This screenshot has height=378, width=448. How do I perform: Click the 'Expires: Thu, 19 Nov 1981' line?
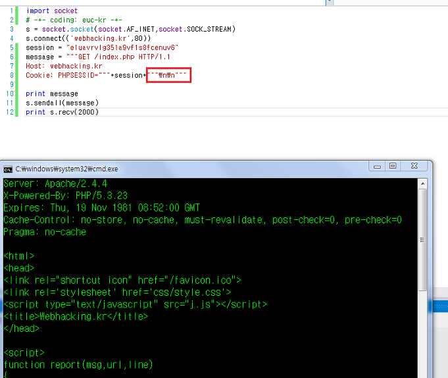(x=102, y=207)
